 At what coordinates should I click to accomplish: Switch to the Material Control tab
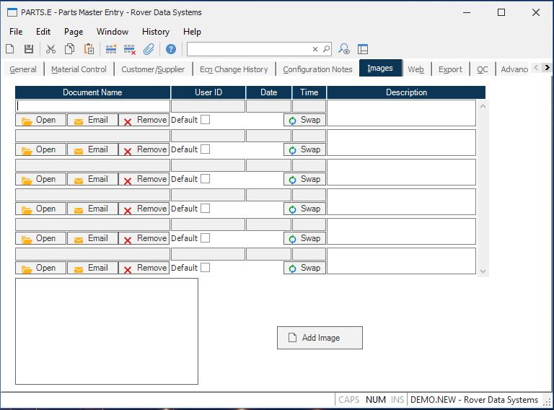click(x=79, y=69)
